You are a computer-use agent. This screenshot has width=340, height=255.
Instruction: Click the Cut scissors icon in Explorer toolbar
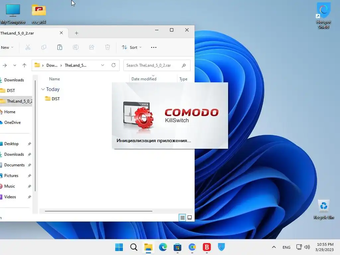28,47
